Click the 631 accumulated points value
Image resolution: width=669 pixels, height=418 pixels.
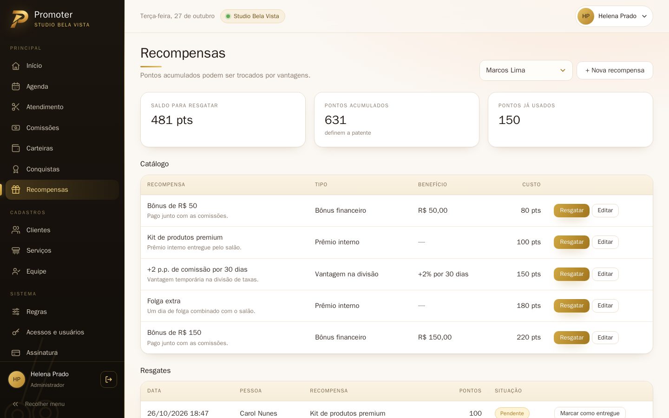[x=335, y=120]
